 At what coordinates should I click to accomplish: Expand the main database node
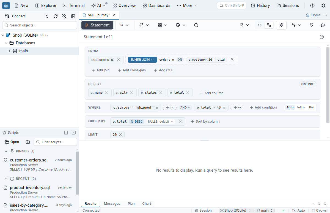9,51
